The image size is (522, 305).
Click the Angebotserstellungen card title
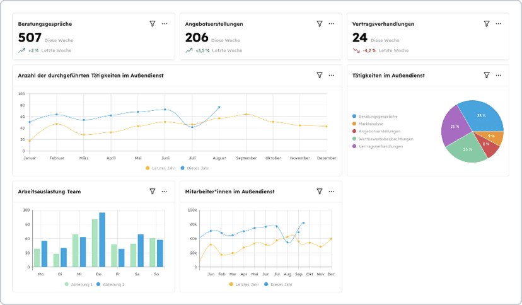point(214,24)
